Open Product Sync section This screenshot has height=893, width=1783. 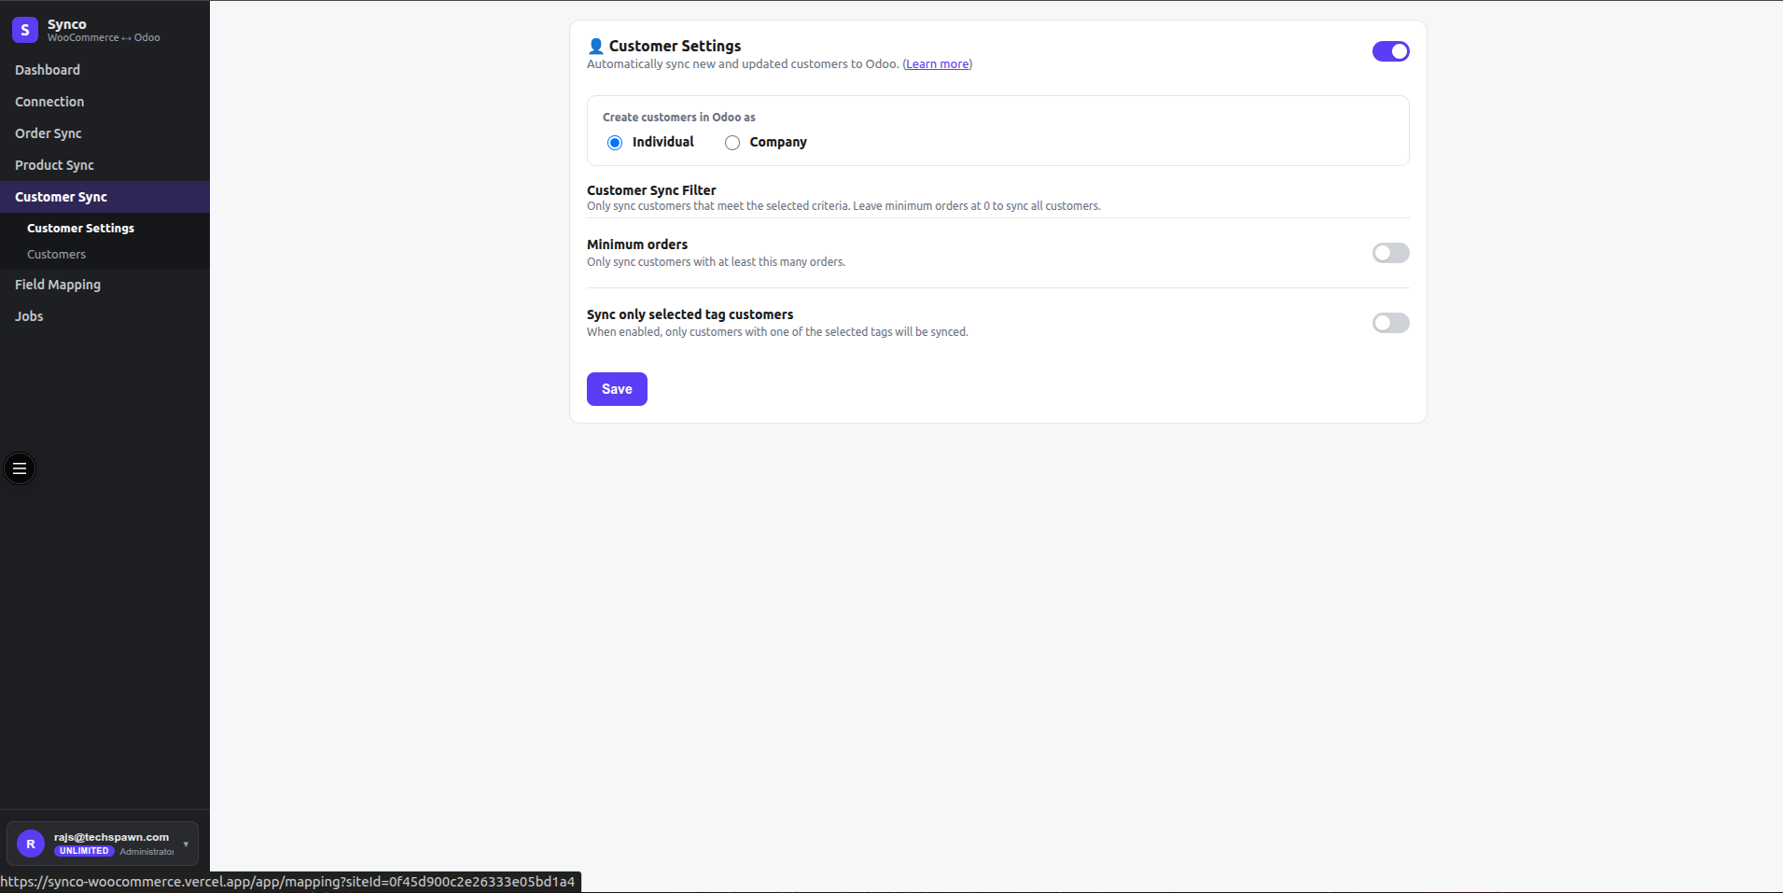pyautogui.click(x=104, y=165)
